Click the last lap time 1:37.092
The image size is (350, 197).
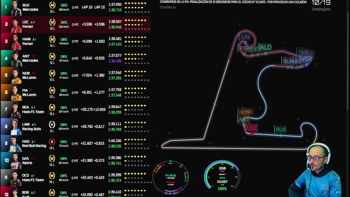(115, 5)
